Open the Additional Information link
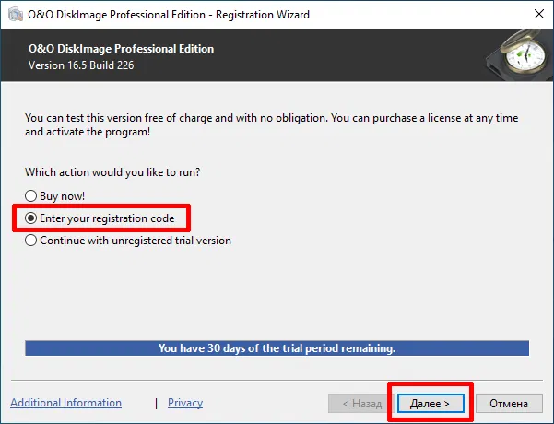The height and width of the screenshot is (424, 554). coord(65,403)
